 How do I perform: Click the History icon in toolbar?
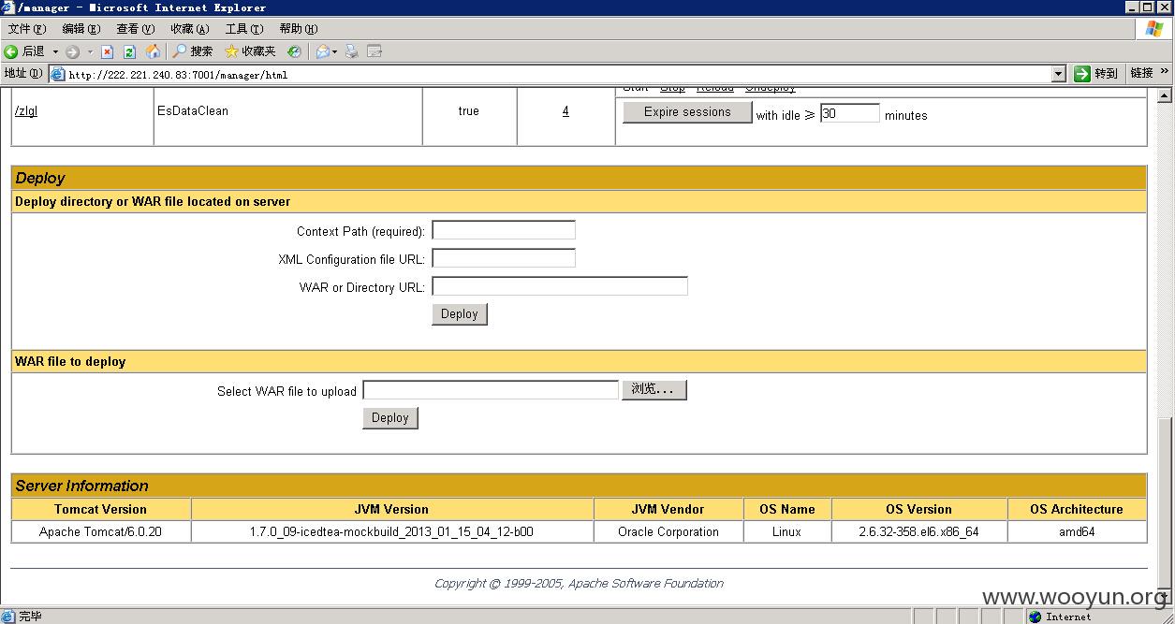click(294, 51)
